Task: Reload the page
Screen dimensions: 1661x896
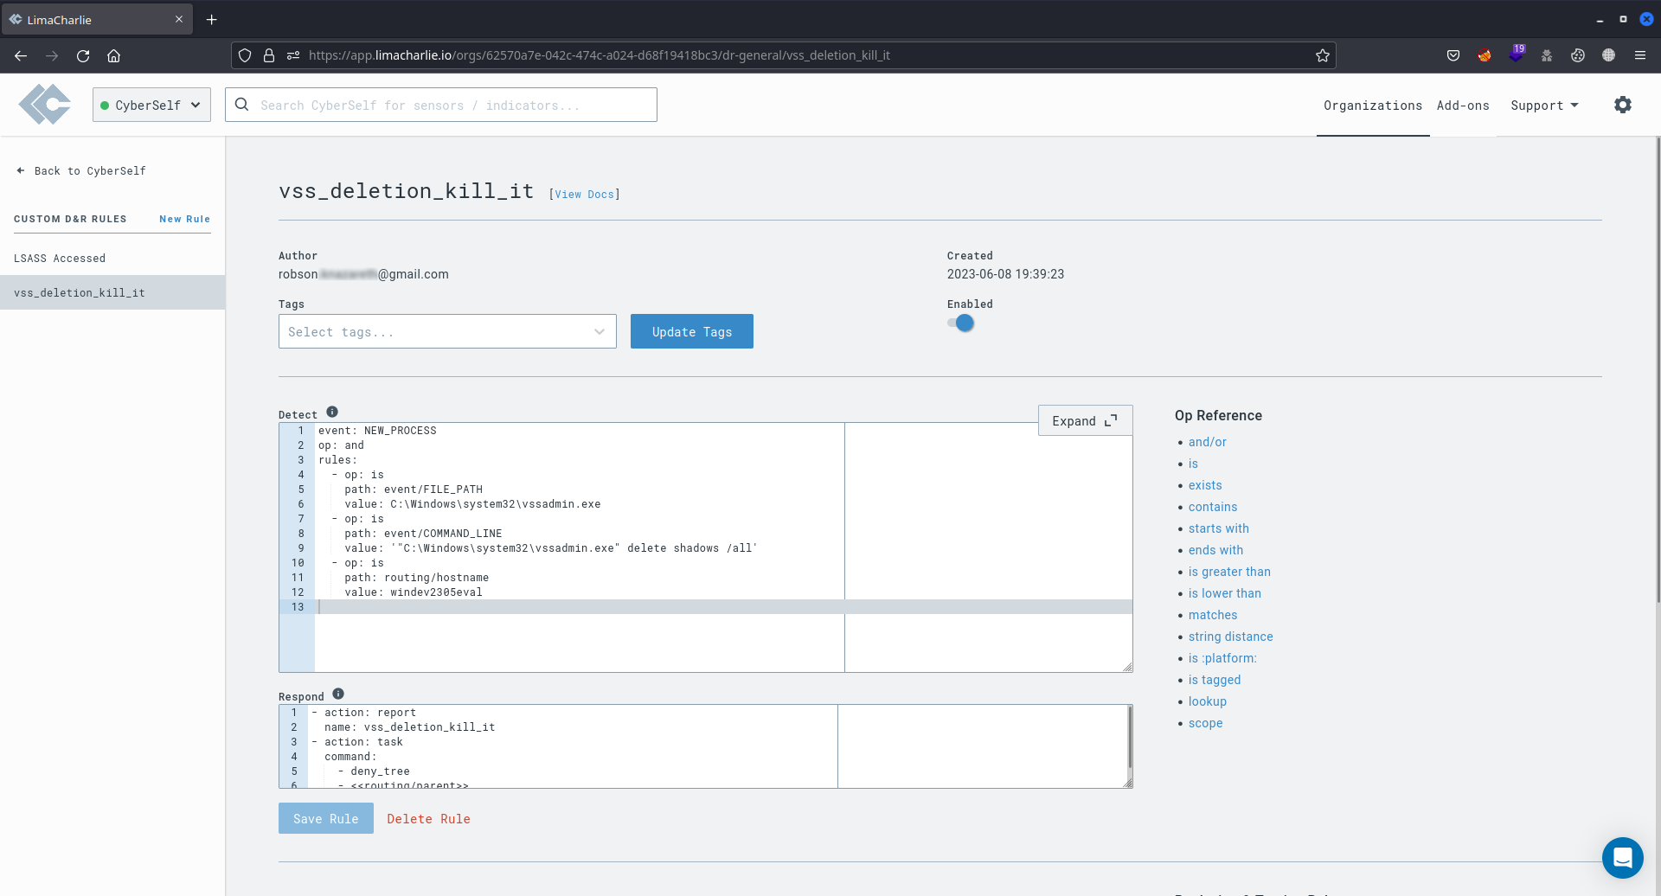Action: tap(83, 55)
